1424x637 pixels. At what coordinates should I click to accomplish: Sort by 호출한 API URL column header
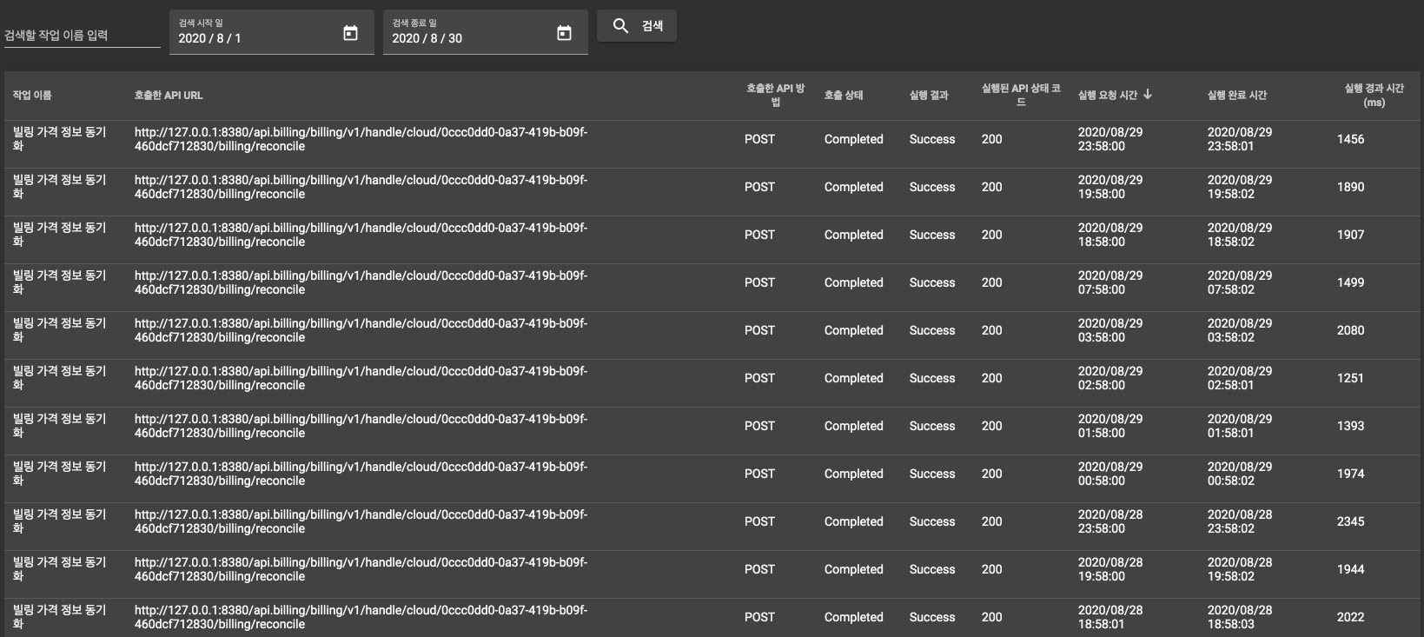point(169,96)
